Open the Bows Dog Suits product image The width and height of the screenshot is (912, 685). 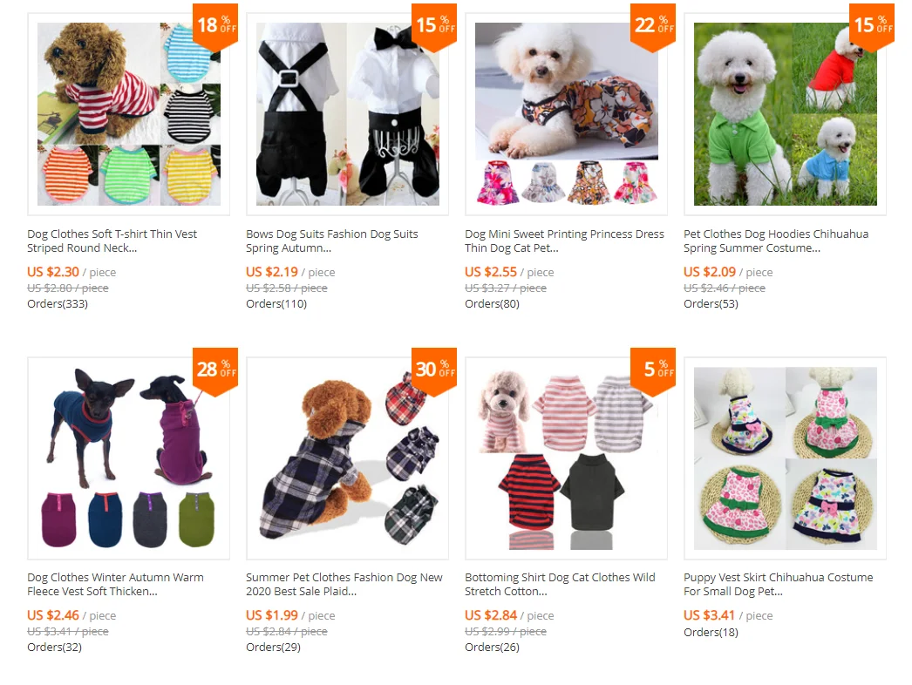(x=347, y=114)
